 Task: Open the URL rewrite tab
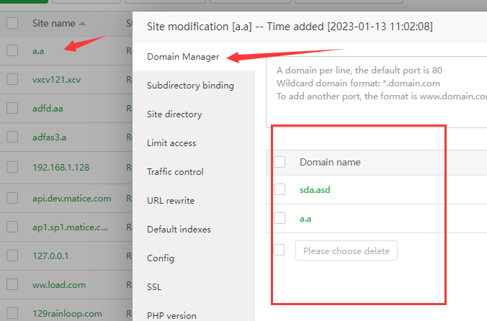point(171,200)
